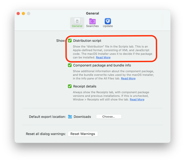Select the General tab label
Viewport: 185px width, 162px height.
tap(77, 26)
